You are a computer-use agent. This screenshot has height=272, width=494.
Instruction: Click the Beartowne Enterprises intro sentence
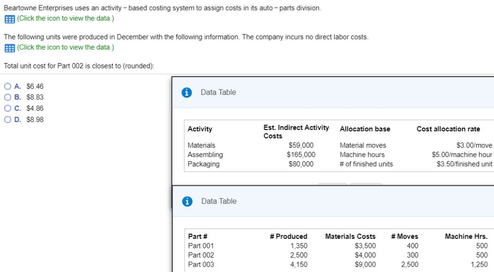point(162,8)
